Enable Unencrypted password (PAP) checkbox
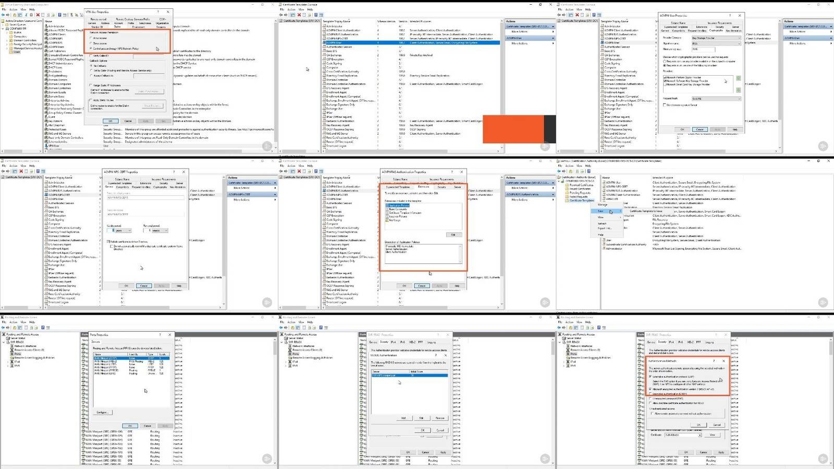The height and width of the screenshot is (469, 834). click(651, 399)
